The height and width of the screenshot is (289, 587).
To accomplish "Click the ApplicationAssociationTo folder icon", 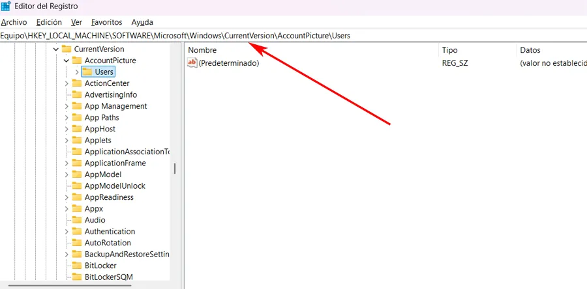I will click(77, 152).
